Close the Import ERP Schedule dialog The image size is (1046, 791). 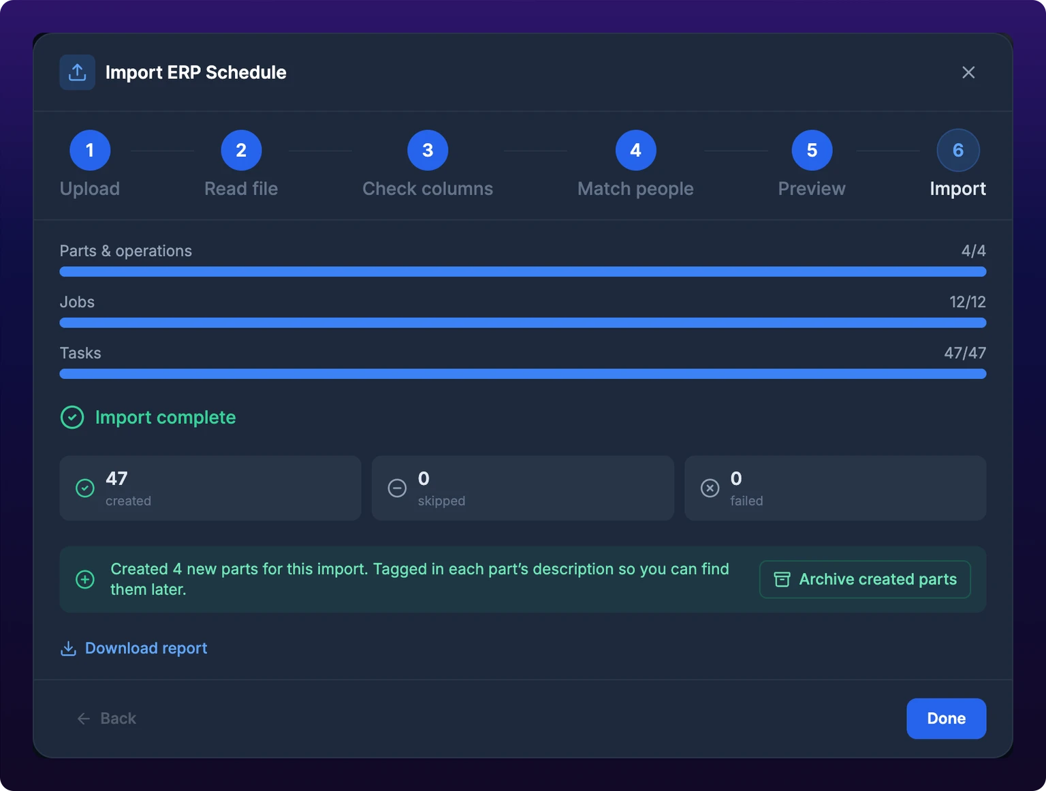click(968, 72)
